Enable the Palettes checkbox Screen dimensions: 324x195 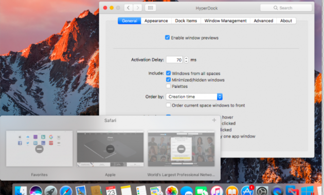coord(168,86)
